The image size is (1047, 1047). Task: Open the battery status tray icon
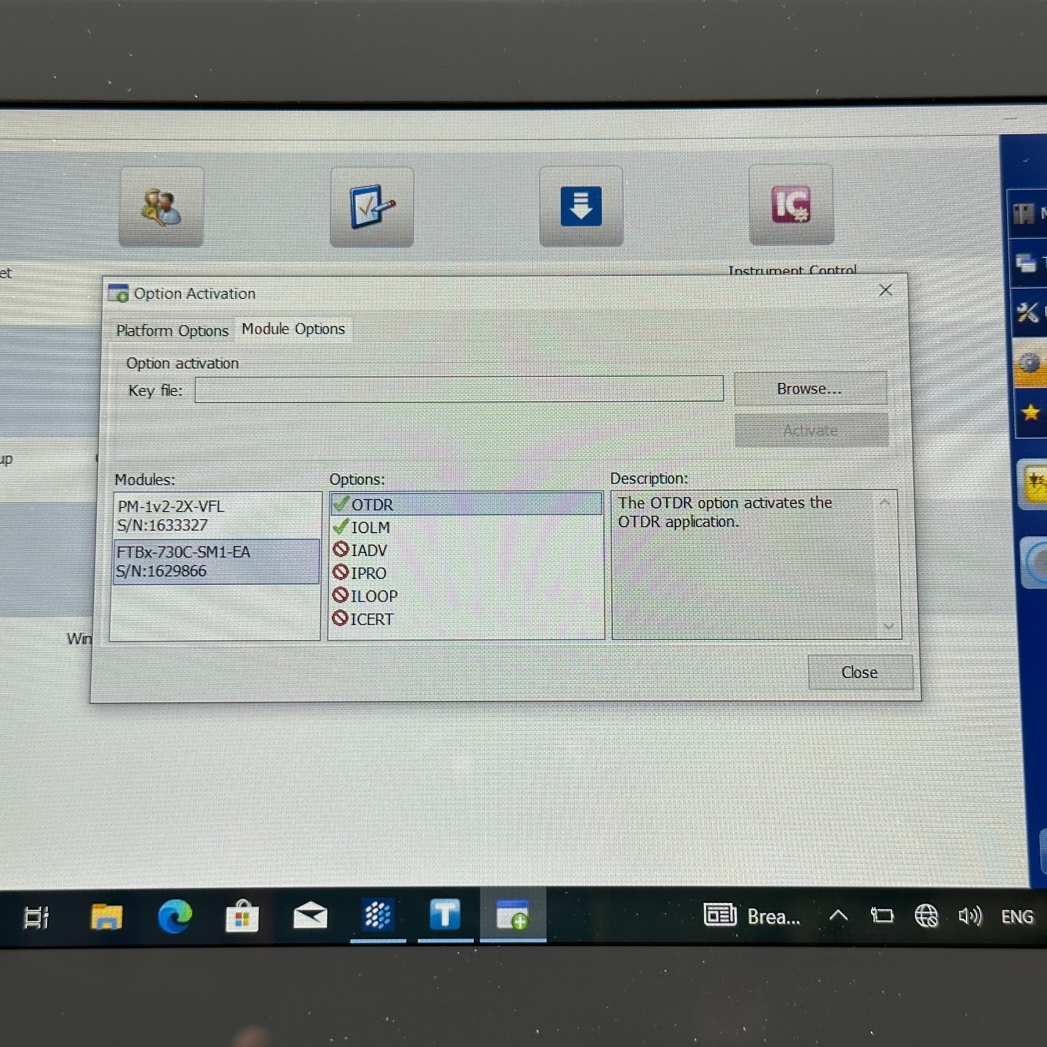coord(882,915)
